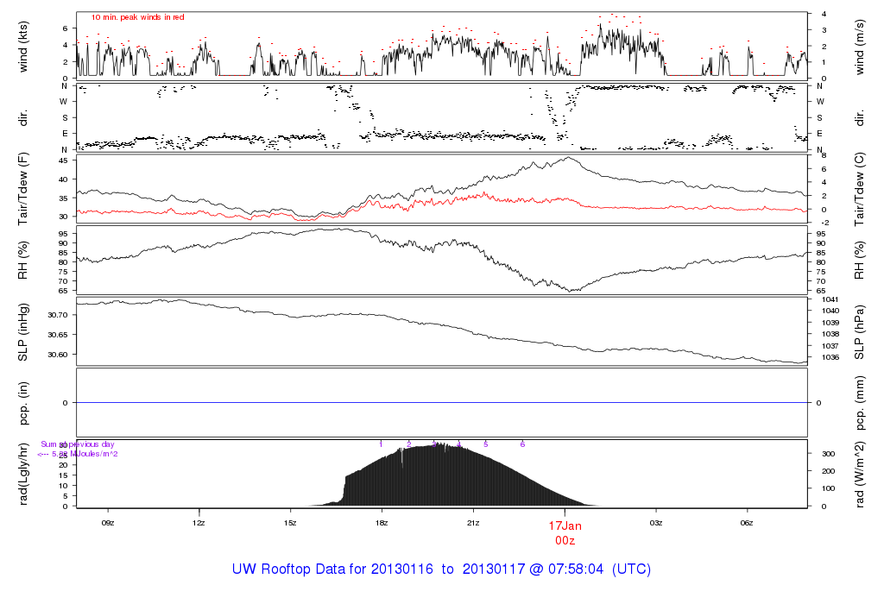The width and height of the screenshot is (884, 604).
Task: Select the 'Tair/Tdew (F)' axis label
Action: point(22,187)
